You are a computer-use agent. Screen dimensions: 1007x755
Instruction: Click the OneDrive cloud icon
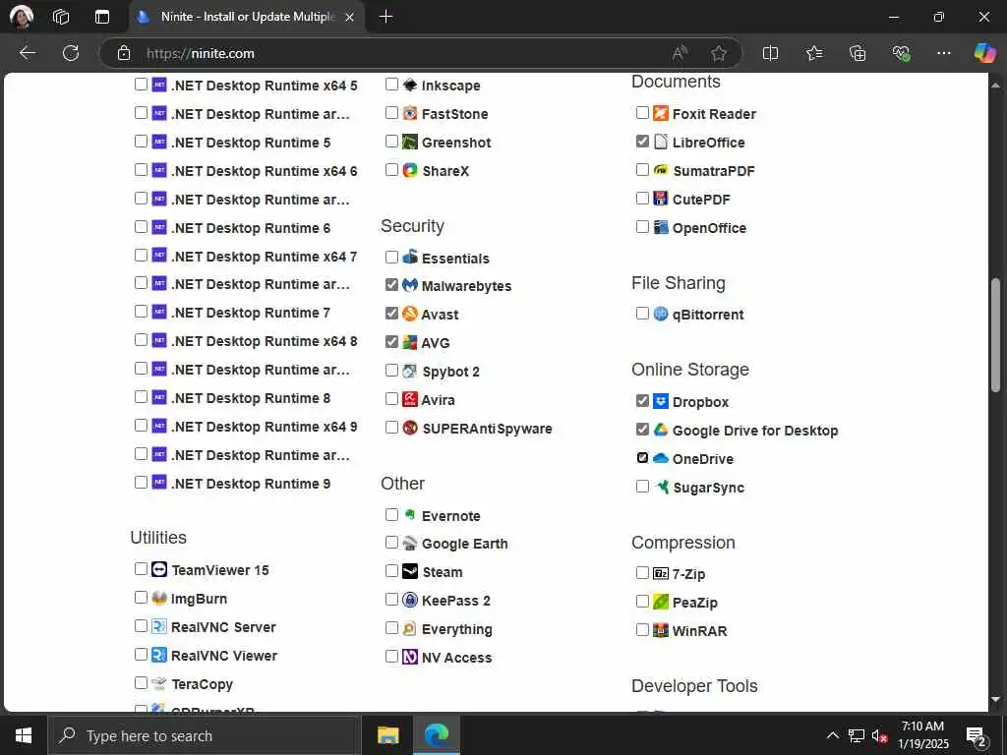click(x=661, y=458)
